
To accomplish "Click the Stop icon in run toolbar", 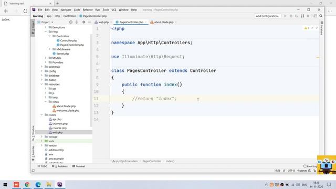I will pos(308,16).
